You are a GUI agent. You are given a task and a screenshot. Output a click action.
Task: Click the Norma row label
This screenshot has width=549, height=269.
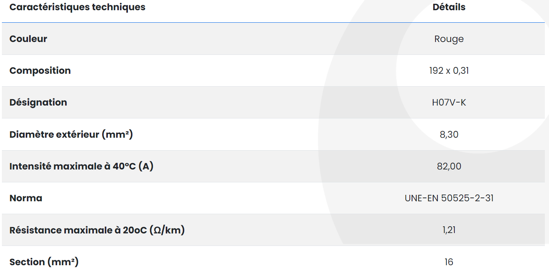26,198
